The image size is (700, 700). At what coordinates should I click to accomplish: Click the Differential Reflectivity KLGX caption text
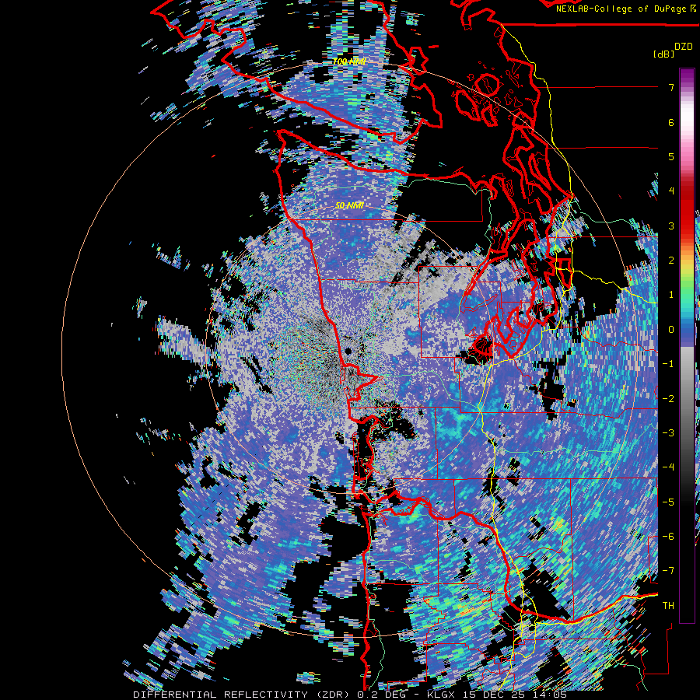[350, 695]
